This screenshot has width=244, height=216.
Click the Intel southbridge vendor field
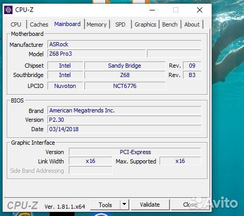[65, 75]
